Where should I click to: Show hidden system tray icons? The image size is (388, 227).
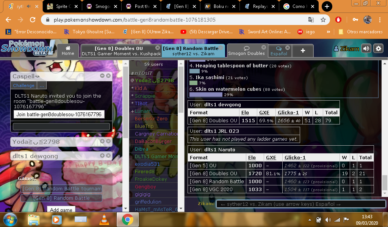tap(310, 219)
